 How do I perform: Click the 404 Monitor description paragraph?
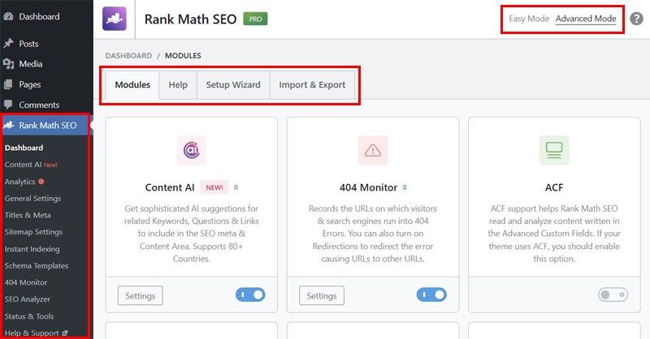tap(373, 234)
